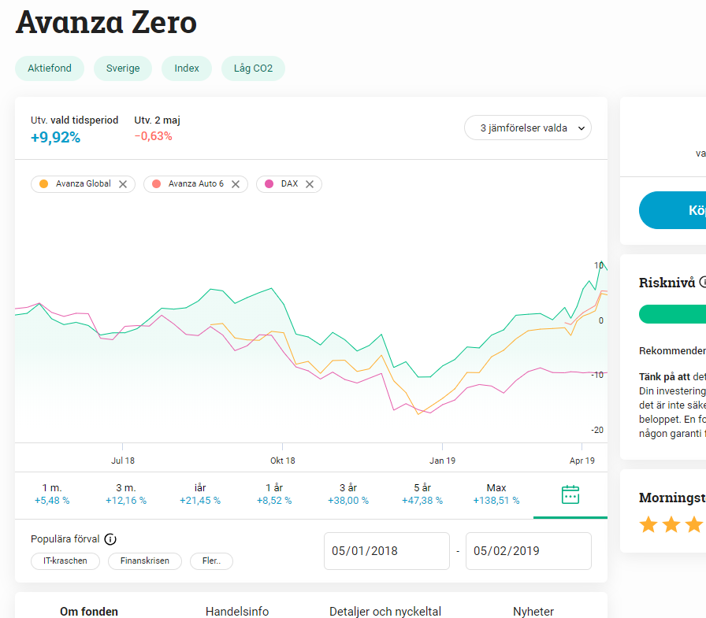Select the 1 år time period
Viewport: 706px width, 618px height.
pos(274,494)
